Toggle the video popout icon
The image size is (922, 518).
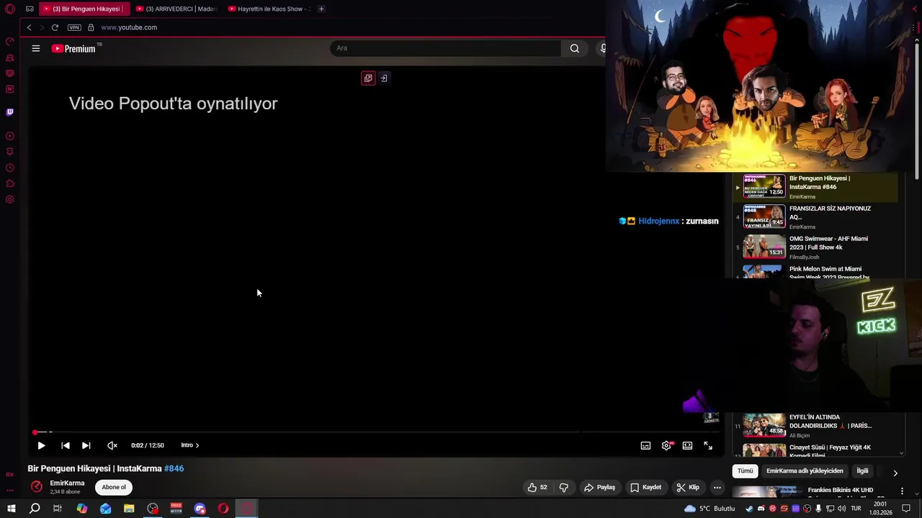click(368, 78)
